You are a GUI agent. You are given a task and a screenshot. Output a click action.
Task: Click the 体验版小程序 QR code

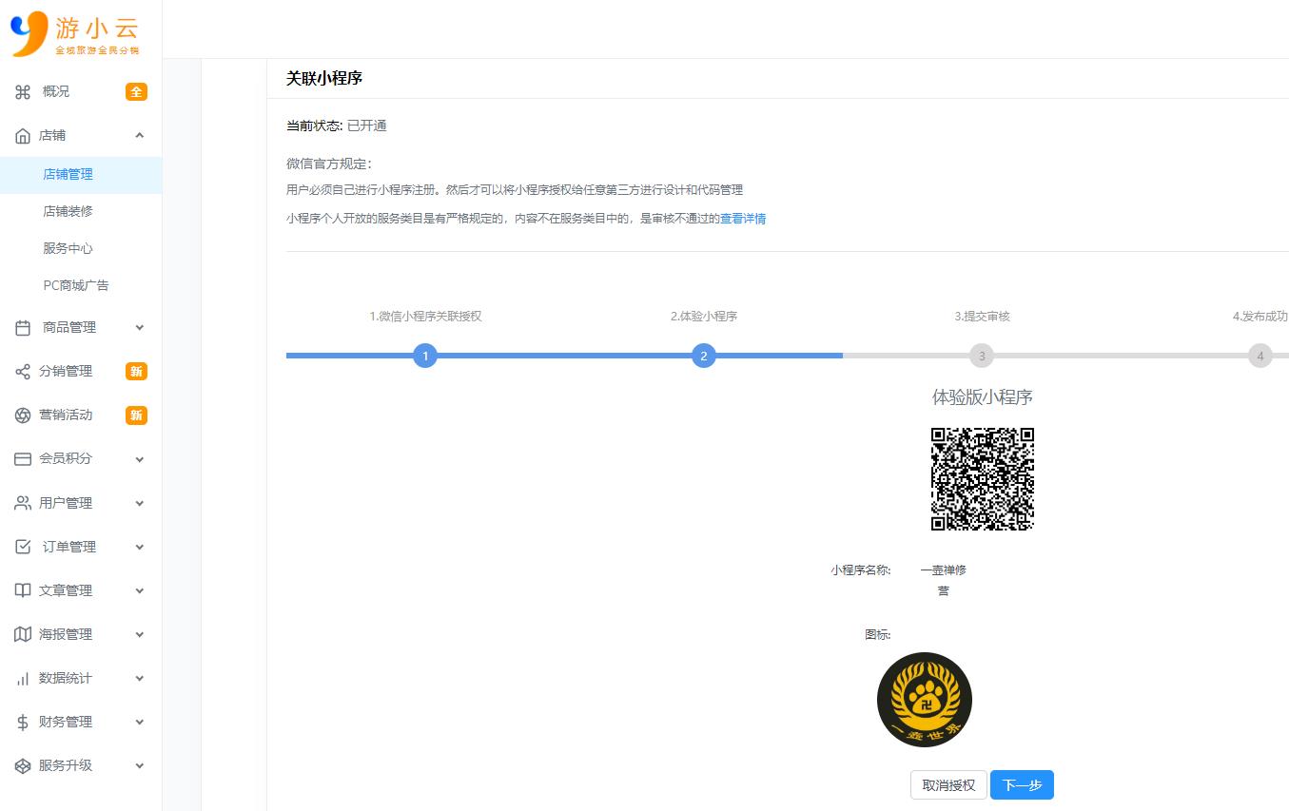pos(982,479)
